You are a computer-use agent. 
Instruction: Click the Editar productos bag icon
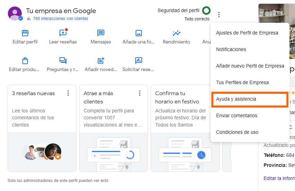tap(25, 61)
